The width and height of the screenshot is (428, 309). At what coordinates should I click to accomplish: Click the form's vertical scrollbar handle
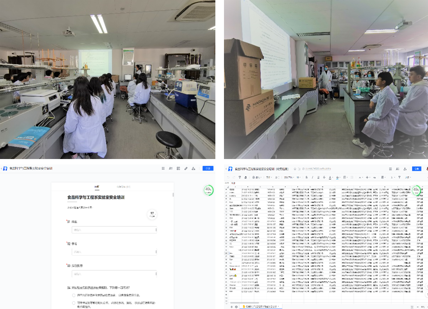tap(173, 195)
